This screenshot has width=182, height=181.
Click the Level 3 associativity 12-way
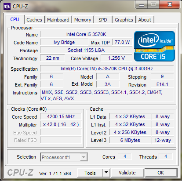click(163, 140)
